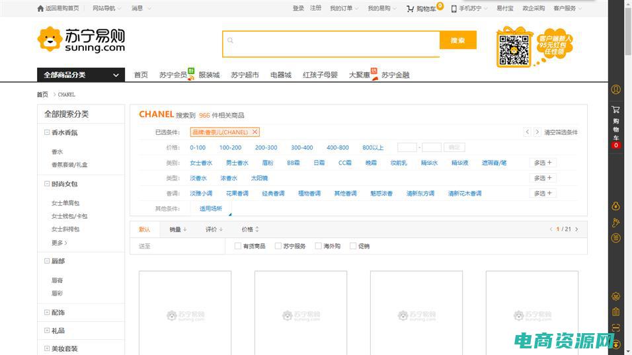Sort by 销量
This screenshot has height=355, width=632.
(178, 229)
